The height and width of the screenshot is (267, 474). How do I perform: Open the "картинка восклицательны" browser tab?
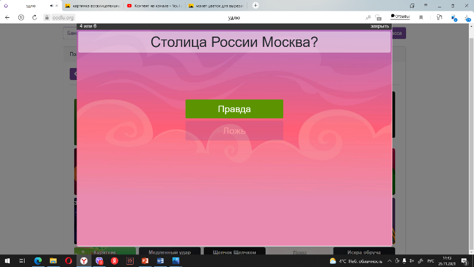pyautogui.click(x=91, y=6)
